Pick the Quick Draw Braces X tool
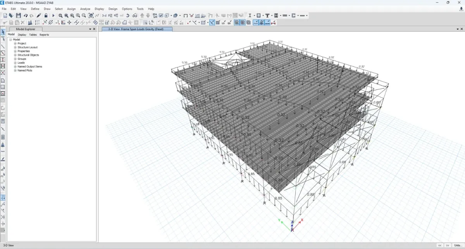The width and height of the screenshot is (465, 249). [3, 73]
